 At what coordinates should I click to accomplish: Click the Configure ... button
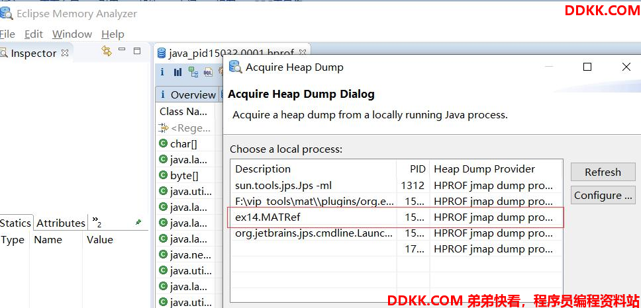603,196
